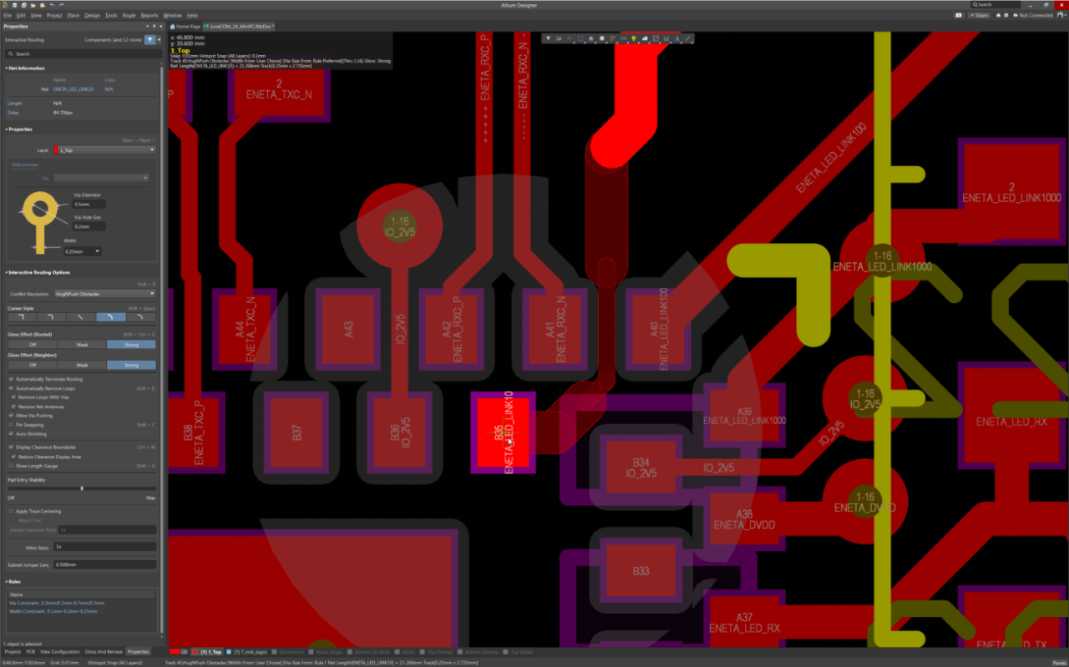Click the selection filter icon in the Active Bar
The height and width of the screenshot is (667, 1069).
coord(548,38)
